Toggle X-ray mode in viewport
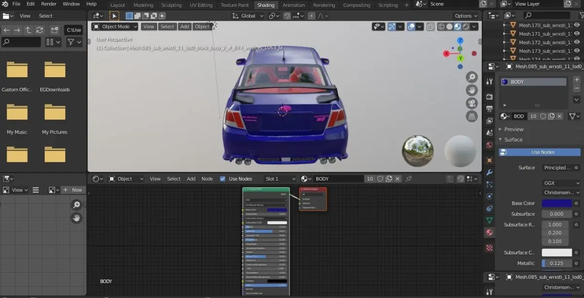Viewport: 584px width, 298px height. pos(430,27)
